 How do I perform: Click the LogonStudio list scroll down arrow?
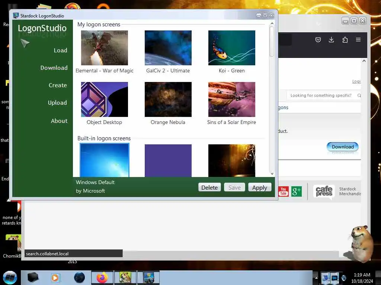click(272, 174)
